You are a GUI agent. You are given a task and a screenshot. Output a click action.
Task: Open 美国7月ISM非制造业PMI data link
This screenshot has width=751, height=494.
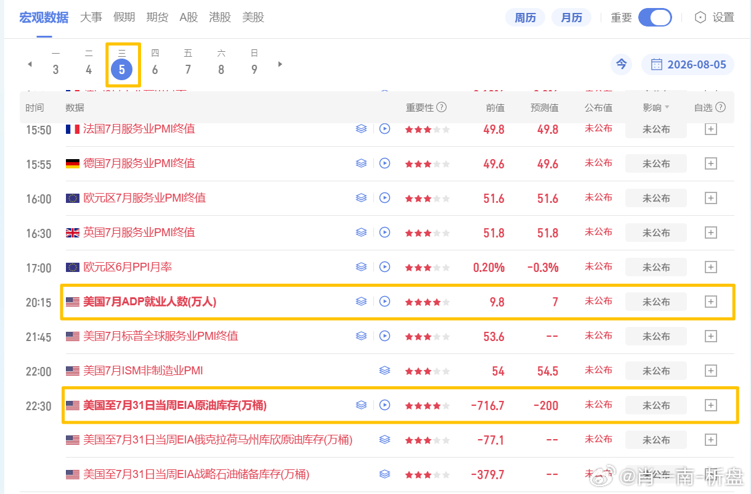tap(143, 371)
